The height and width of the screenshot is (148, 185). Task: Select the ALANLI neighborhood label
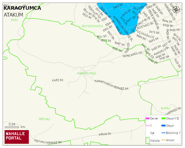[x=165, y=108]
